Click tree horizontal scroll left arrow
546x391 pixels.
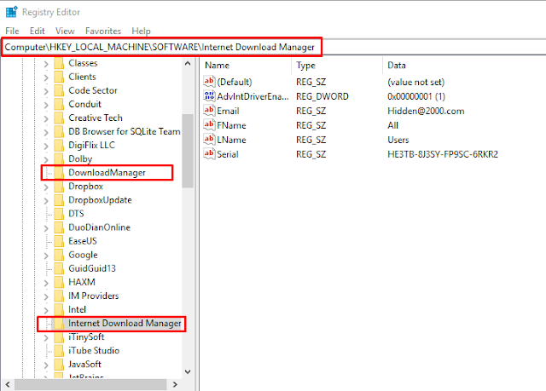[x=8, y=384]
